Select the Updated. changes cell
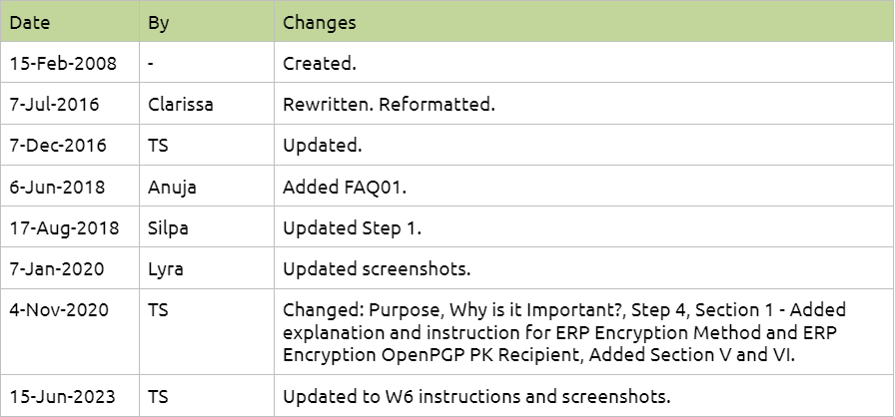 pyautogui.click(x=584, y=145)
